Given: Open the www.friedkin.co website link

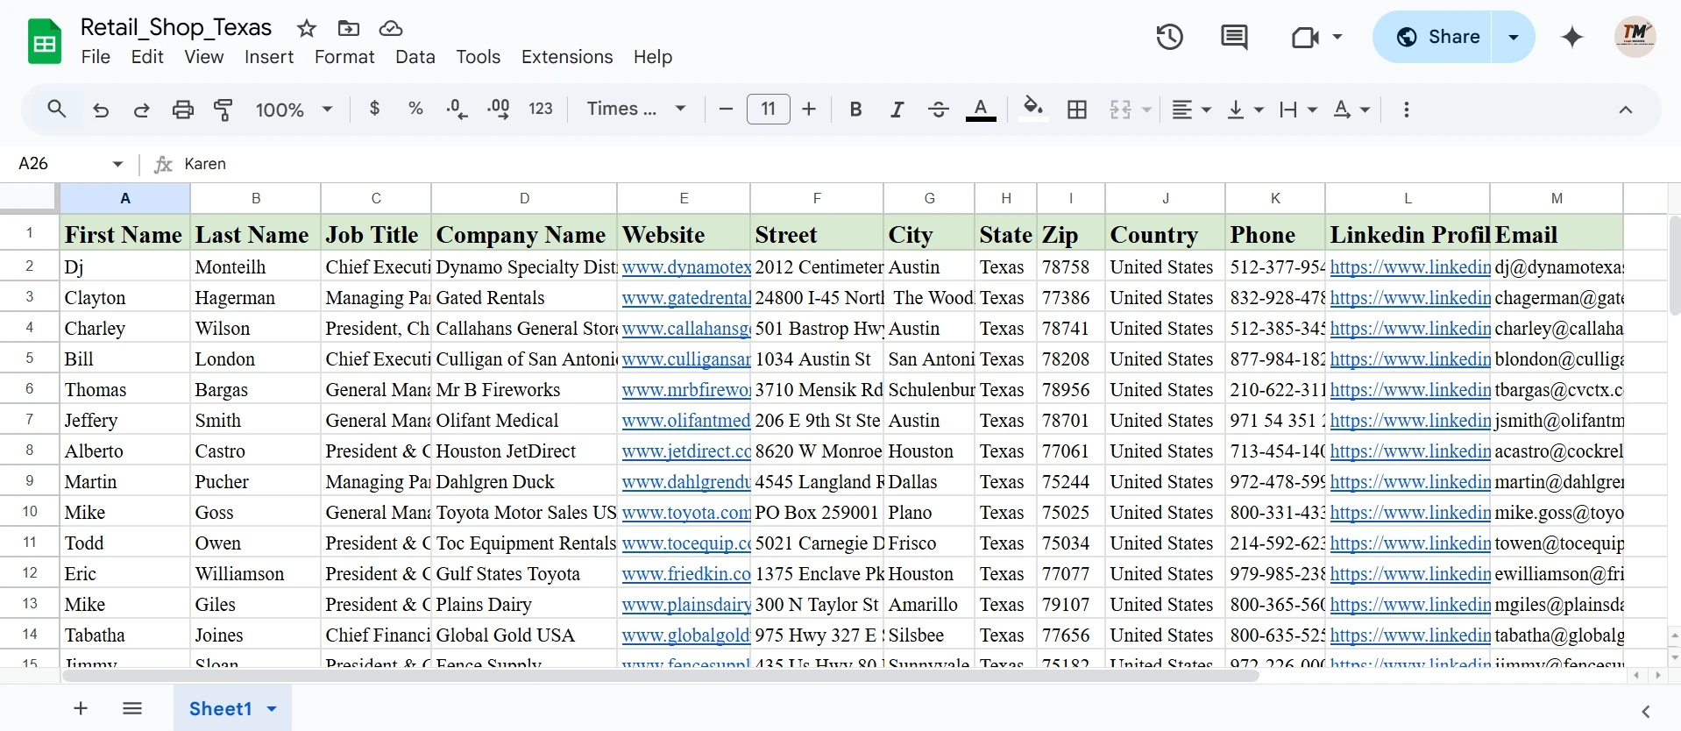Looking at the screenshot, I should click(686, 574).
